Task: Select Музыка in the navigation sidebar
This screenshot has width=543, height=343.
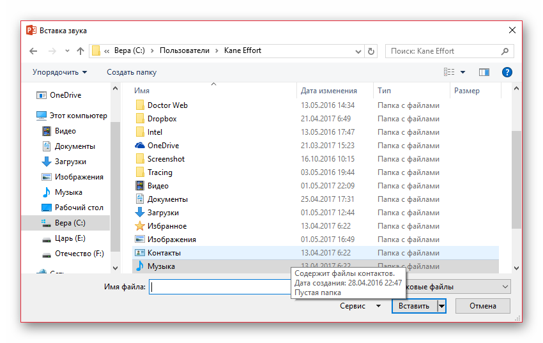Action: click(68, 192)
